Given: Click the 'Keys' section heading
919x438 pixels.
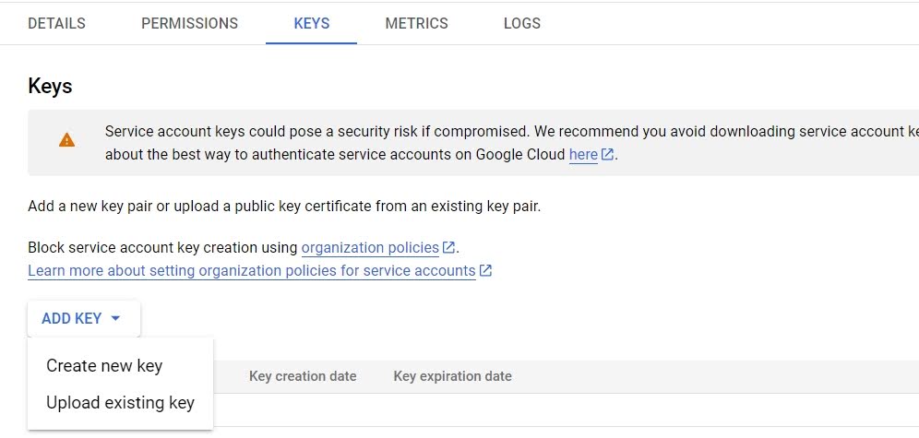Looking at the screenshot, I should (50, 86).
